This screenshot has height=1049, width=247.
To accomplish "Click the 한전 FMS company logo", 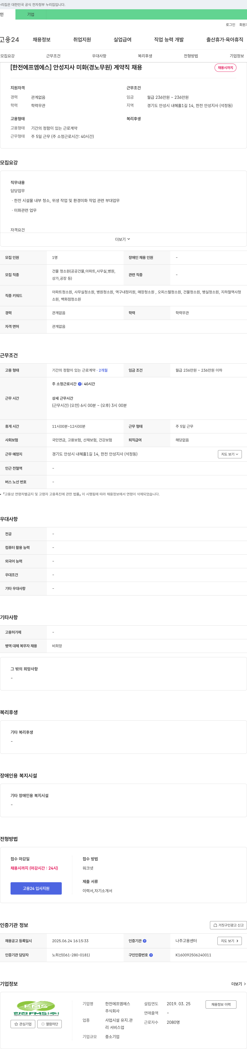I will coord(36,1009).
